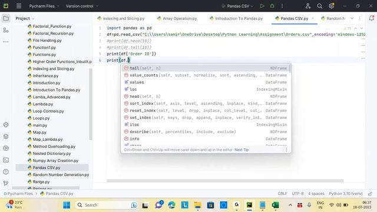This screenshot has height=212, width=377.
Task: Open the clock and date panel
Action: 362,205
